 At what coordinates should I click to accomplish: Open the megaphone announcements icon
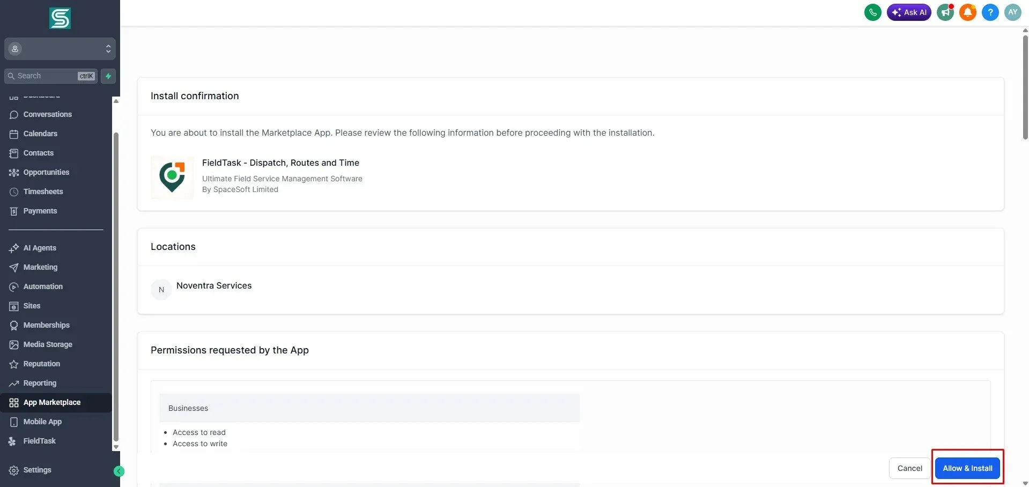(x=945, y=12)
